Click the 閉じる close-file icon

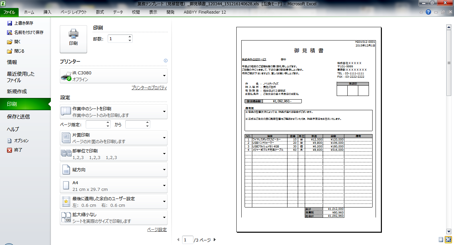10,51
